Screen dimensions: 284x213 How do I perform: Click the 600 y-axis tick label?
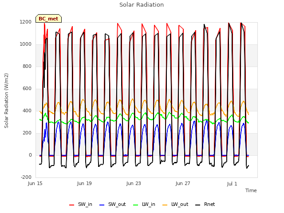tap(27, 89)
